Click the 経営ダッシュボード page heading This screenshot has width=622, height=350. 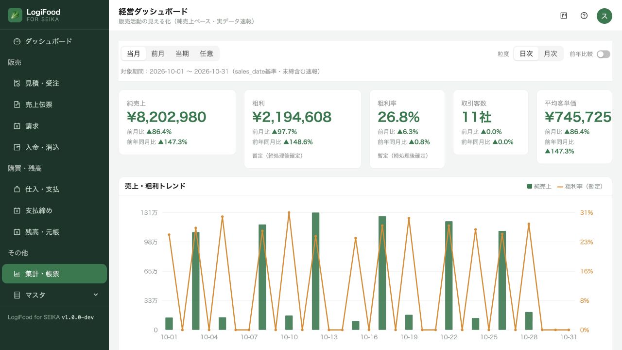(153, 12)
